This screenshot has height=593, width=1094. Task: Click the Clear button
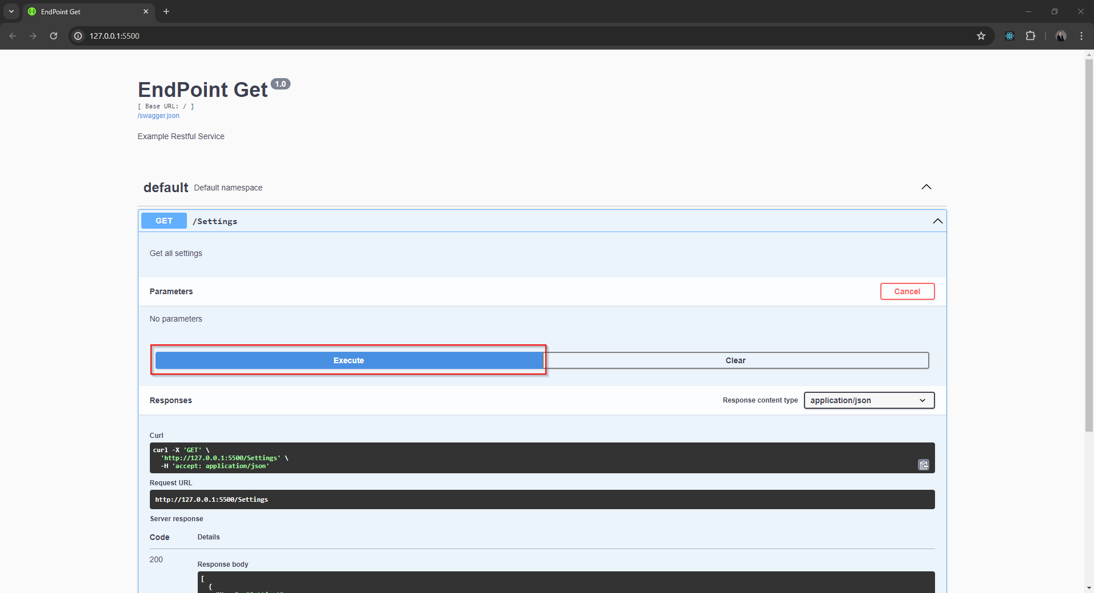pyautogui.click(x=735, y=360)
